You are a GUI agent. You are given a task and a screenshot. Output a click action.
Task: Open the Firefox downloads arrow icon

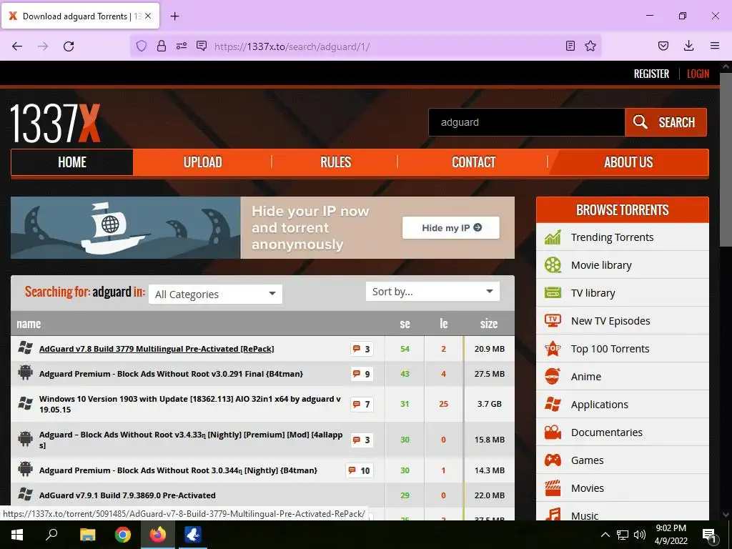tap(688, 46)
